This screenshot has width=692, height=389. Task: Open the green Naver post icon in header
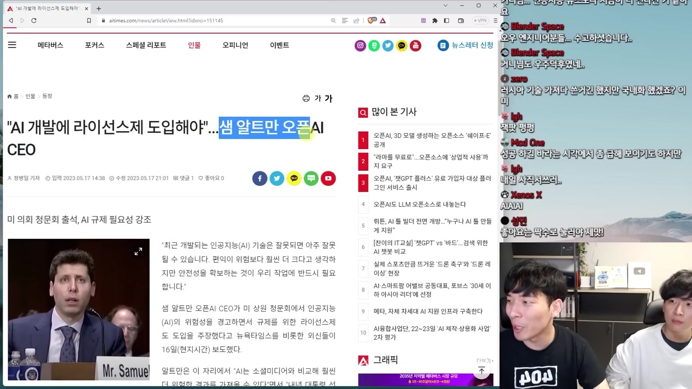pyautogui.click(x=374, y=45)
